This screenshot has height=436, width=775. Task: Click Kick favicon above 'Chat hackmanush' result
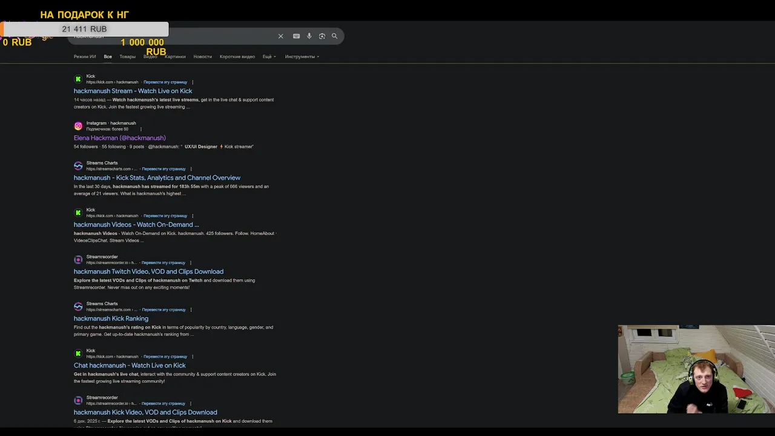tap(78, 354)
